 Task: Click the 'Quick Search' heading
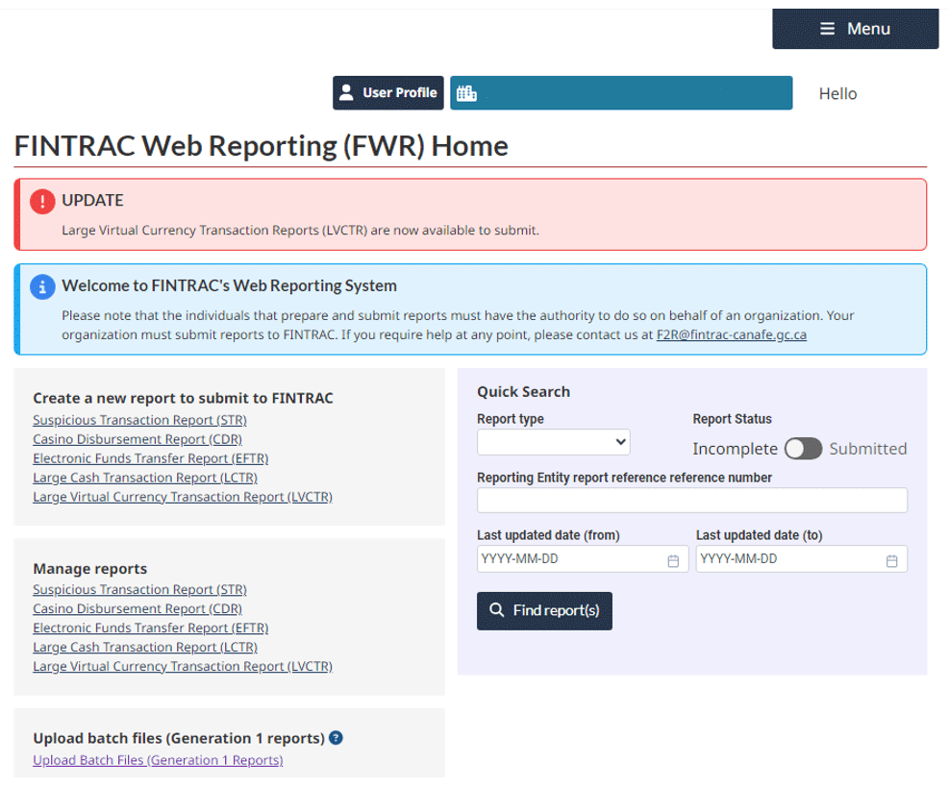tap(523, 392)
